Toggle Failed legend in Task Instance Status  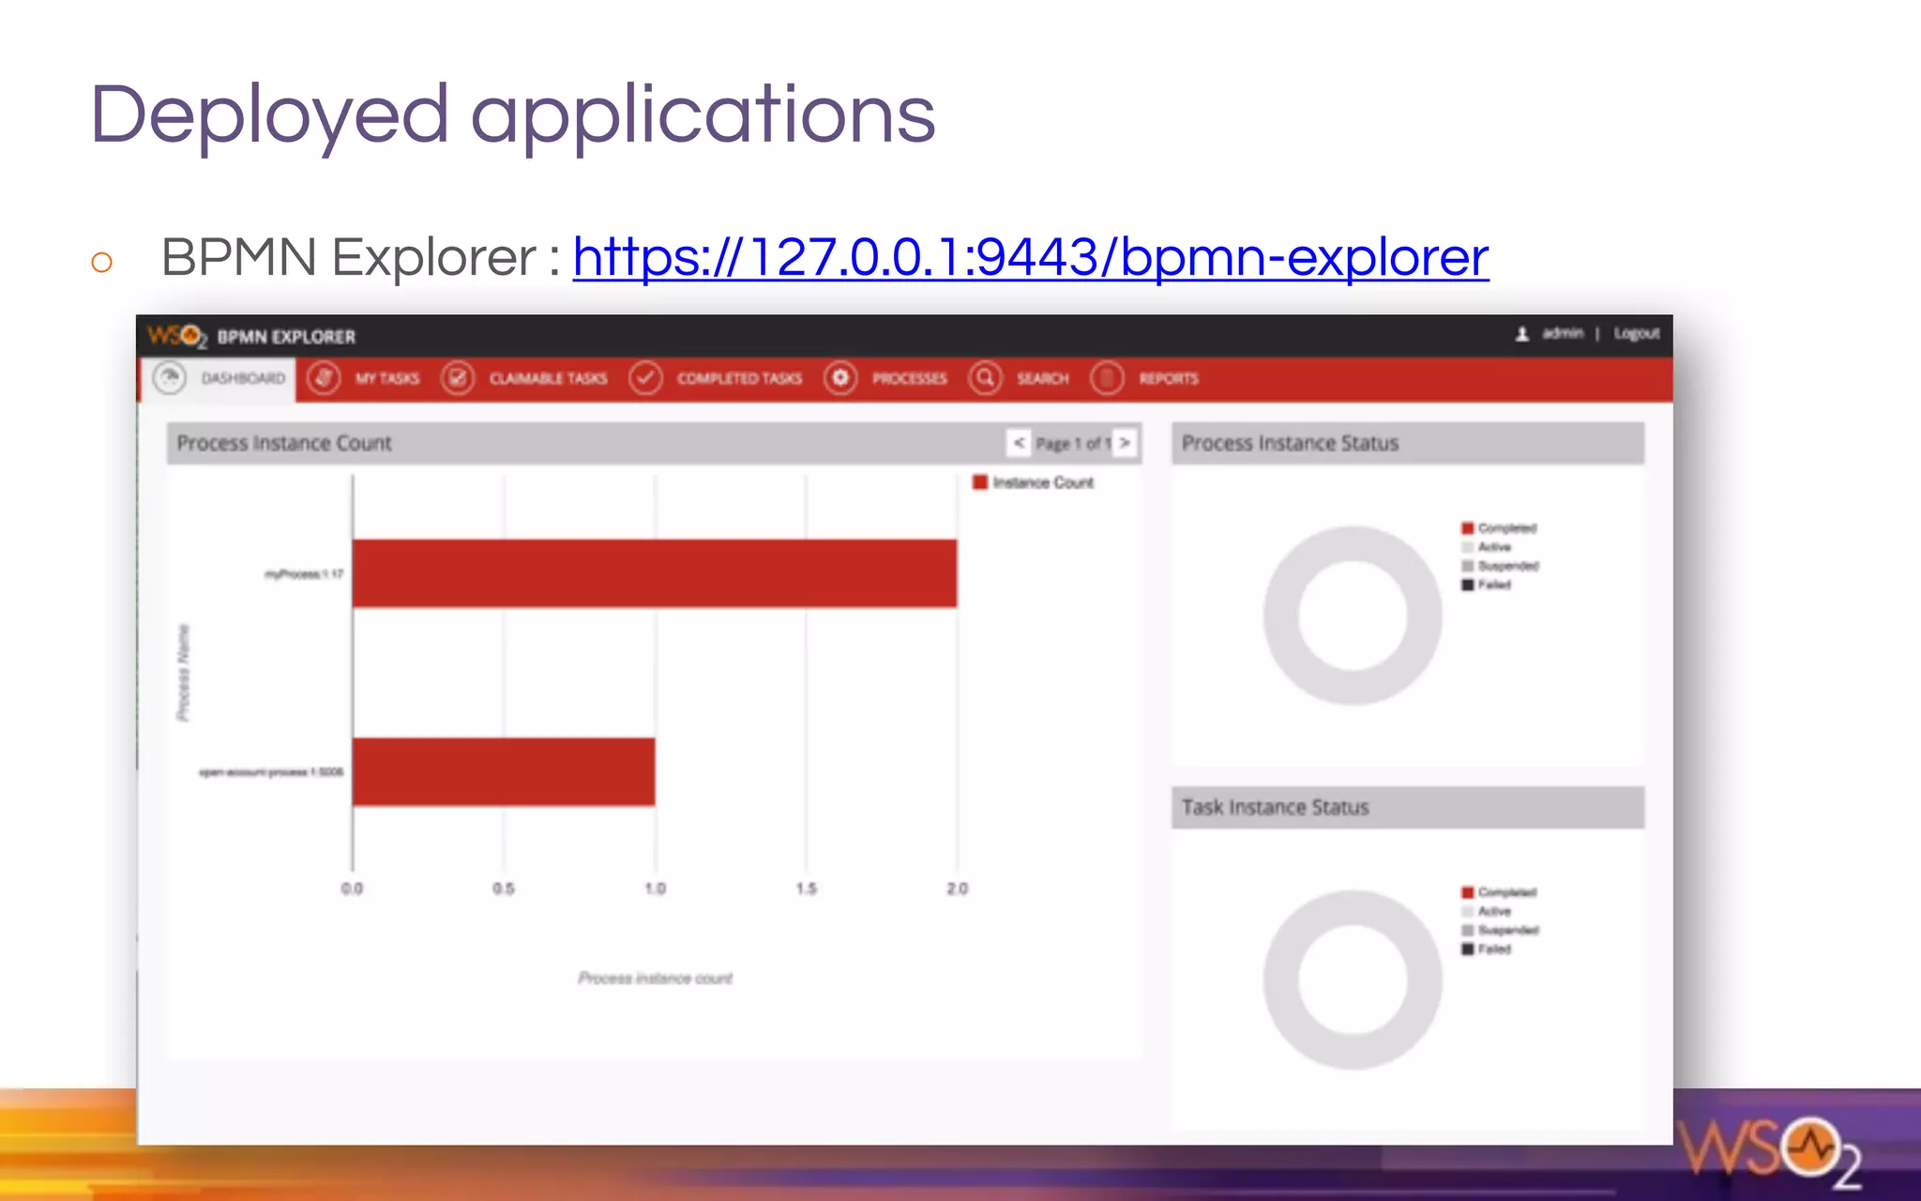tap(1487, 949)
